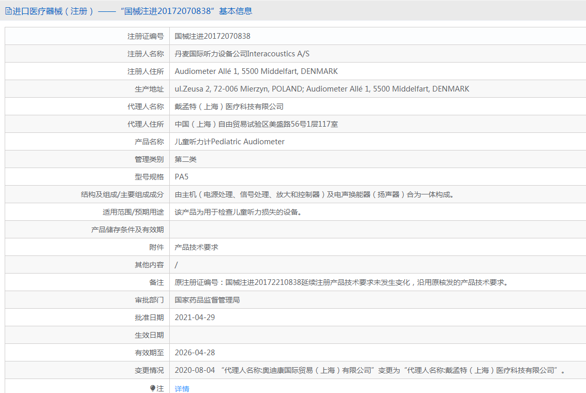Select the agent name 戴孟特（上海）医疗科技有限公司 cell

(229, 107)
